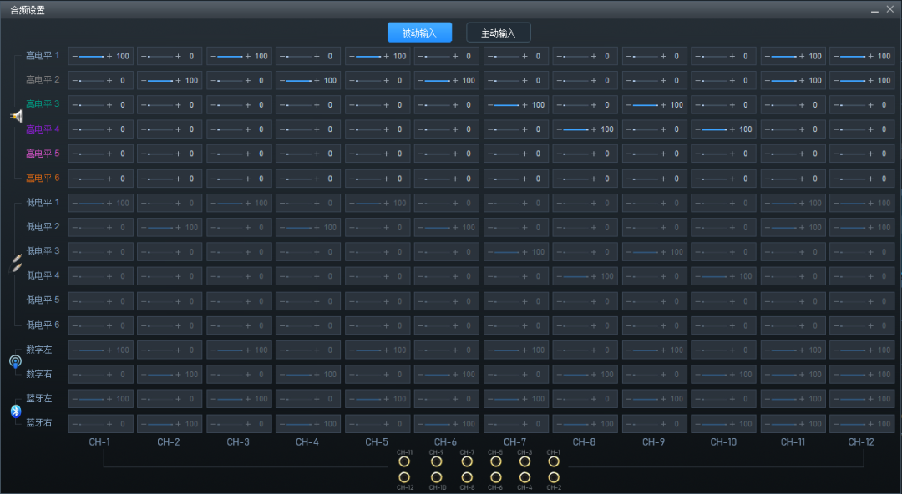Decrease 高电平 1 level for CH-1 with minus
This screenshot has height=494, width=902.
point(75,57)
